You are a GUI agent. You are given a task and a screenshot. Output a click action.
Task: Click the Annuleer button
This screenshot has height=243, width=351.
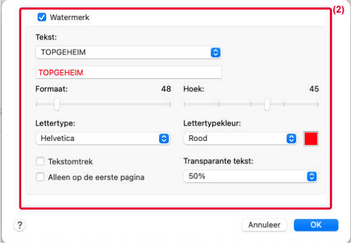coord(264,225)
